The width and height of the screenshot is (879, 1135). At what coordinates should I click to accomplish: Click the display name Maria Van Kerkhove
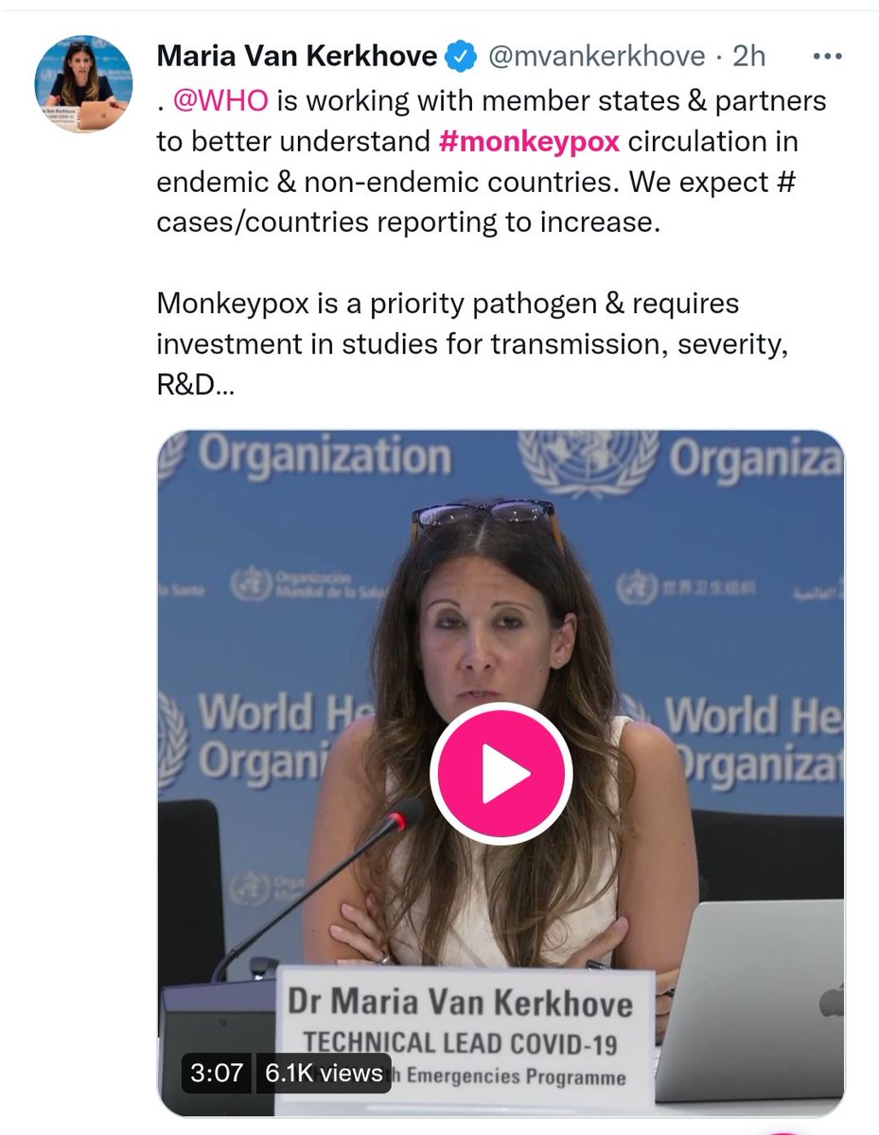297,57
